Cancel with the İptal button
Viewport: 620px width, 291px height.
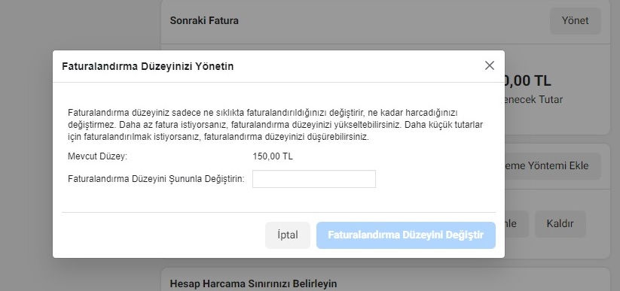pyautogui.click(x=288, y=235)
